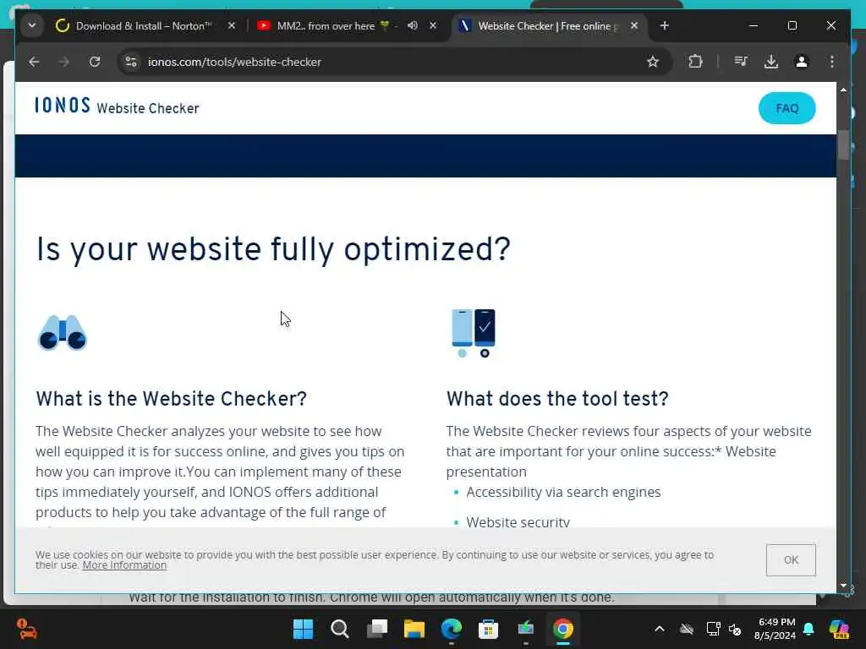Mute the YouTube tab audio speaker icon
866x649 pixels.
413,25
